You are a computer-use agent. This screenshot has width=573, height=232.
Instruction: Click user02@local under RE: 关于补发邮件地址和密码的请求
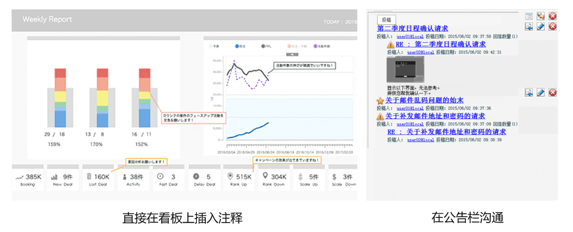pyautogui.click(x=421, y=140)
